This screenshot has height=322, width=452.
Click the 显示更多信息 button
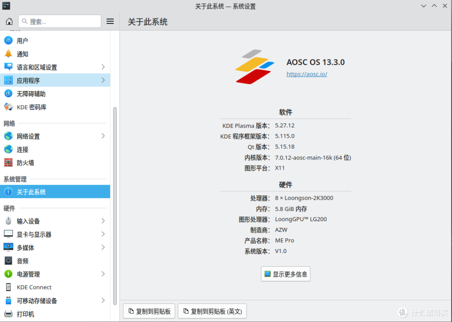(x=286, y=274)
